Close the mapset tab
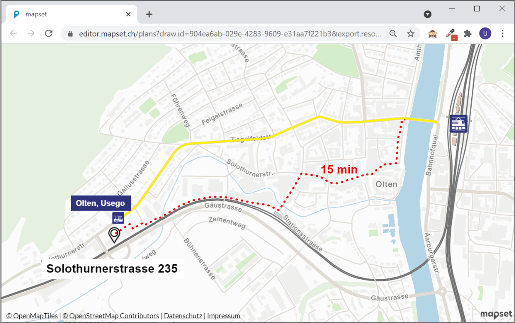The height and width of the screenshot is (323, 515). pyautogui.click(x=128, y=14)
